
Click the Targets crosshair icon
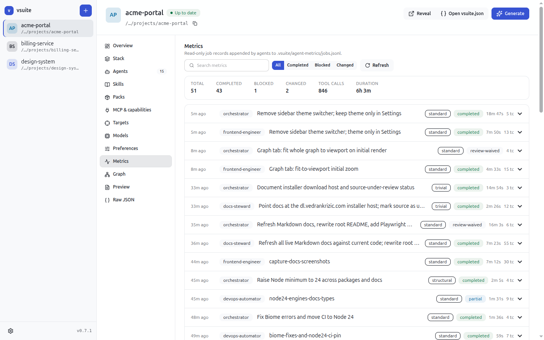(107, 123)
